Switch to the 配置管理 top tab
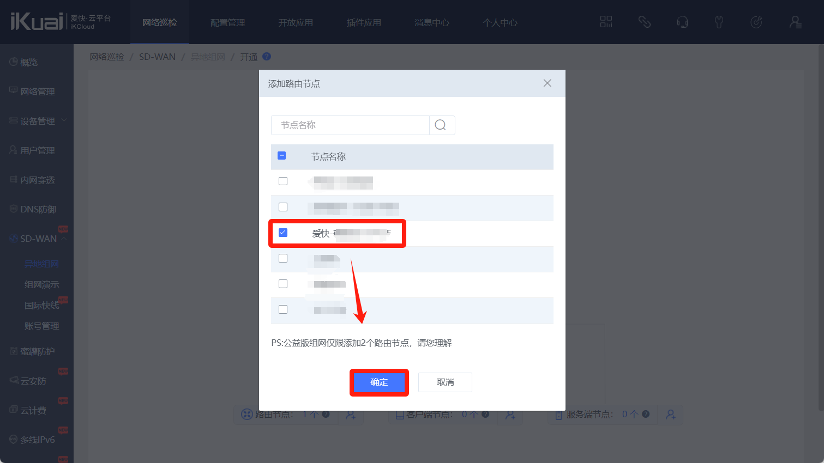824x463 pixels. [227, 22]
